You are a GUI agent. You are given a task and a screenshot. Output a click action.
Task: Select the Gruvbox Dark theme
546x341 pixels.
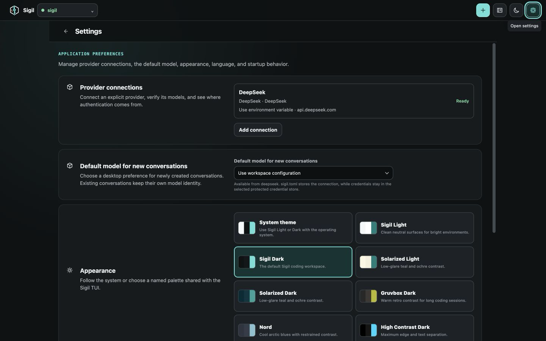click(x=414, y=296)
